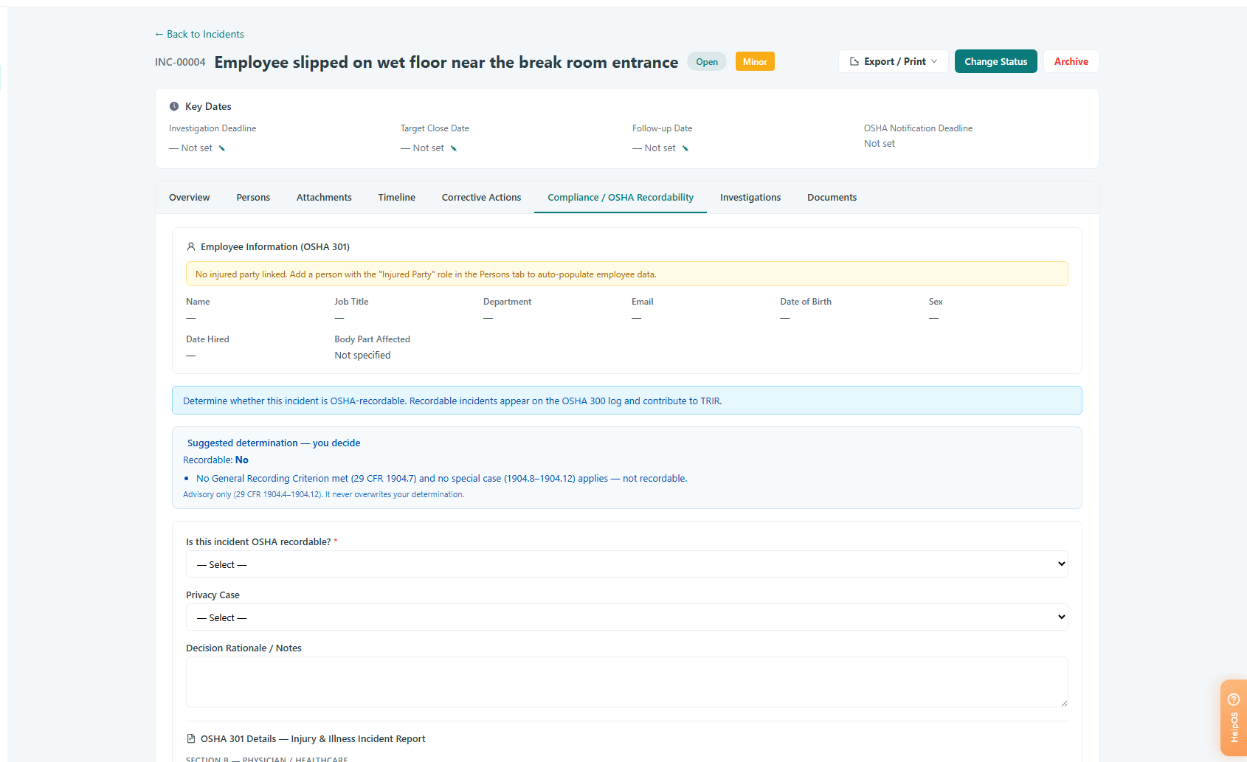
Task: Click the 'Recordable: No' text
Action: click(215, 460)
